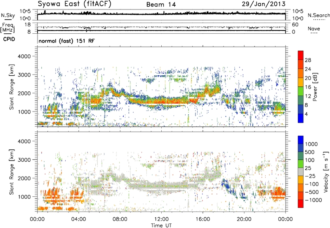This screenshot has height=228, width=330.
Task: Click the "Velocity [m s⁻¹]" colorbar title
Action: click(326, 172)
